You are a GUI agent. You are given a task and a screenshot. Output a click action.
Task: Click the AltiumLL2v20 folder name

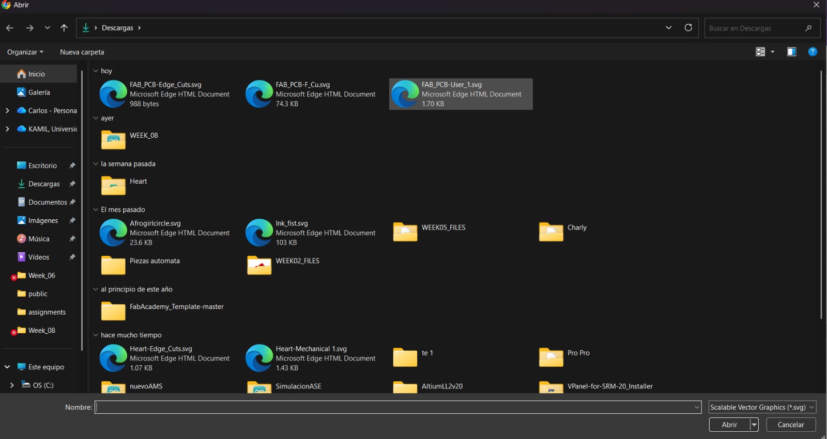(442, 386)
